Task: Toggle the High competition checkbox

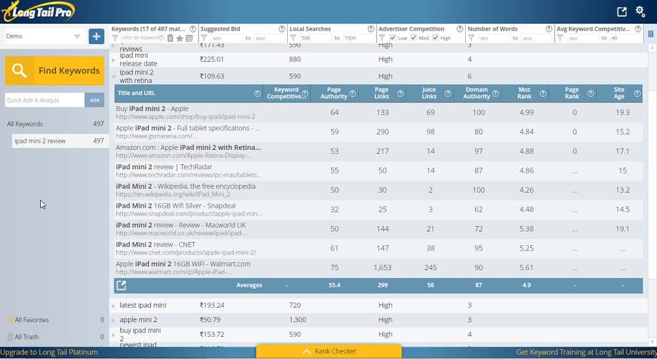Action: (x=436, y=37)
